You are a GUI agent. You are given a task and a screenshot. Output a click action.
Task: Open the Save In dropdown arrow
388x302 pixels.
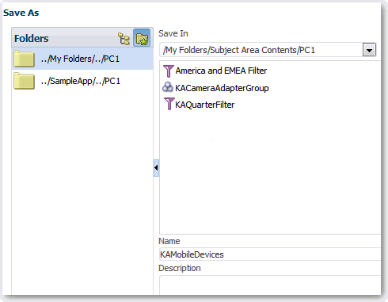pyautogui.click(x=369, y=50)
